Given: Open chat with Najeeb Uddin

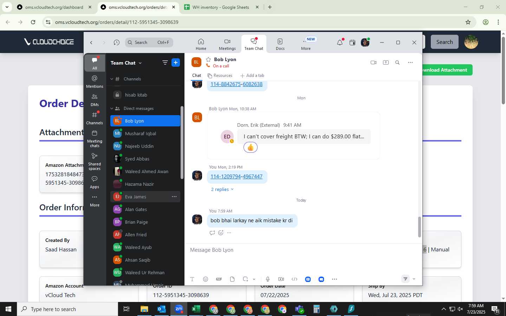Looking at the screenshot, I should pyautogui.click(x=145, y=146).
